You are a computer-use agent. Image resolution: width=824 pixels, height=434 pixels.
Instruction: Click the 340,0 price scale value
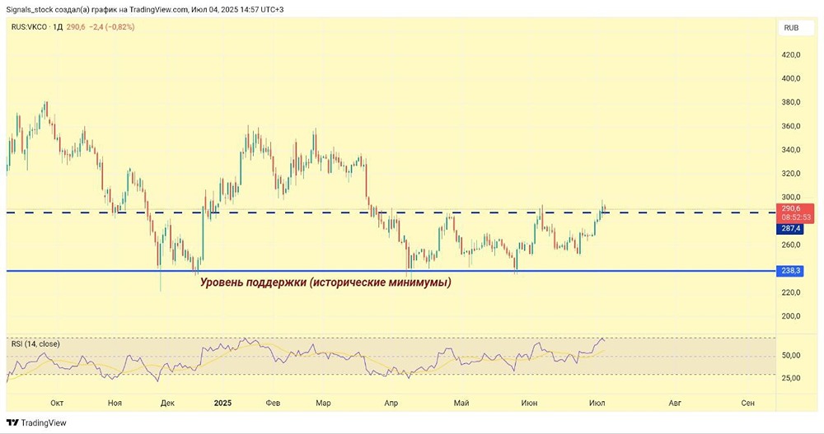791,150
